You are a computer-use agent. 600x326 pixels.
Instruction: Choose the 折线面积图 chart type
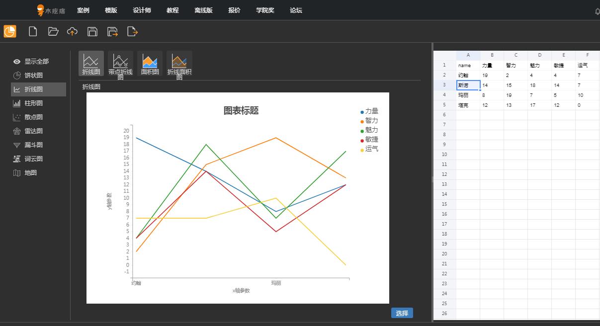tap(179, 63)
